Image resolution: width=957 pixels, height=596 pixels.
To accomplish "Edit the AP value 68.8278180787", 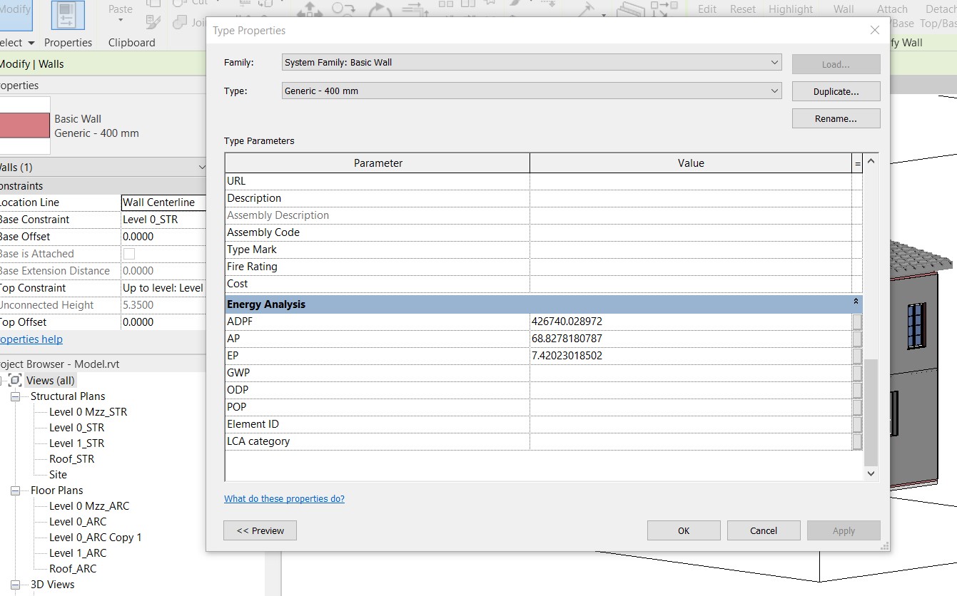I will [x=691, y=339].
